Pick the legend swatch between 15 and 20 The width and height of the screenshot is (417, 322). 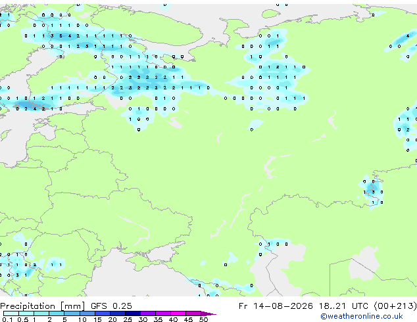103,313
